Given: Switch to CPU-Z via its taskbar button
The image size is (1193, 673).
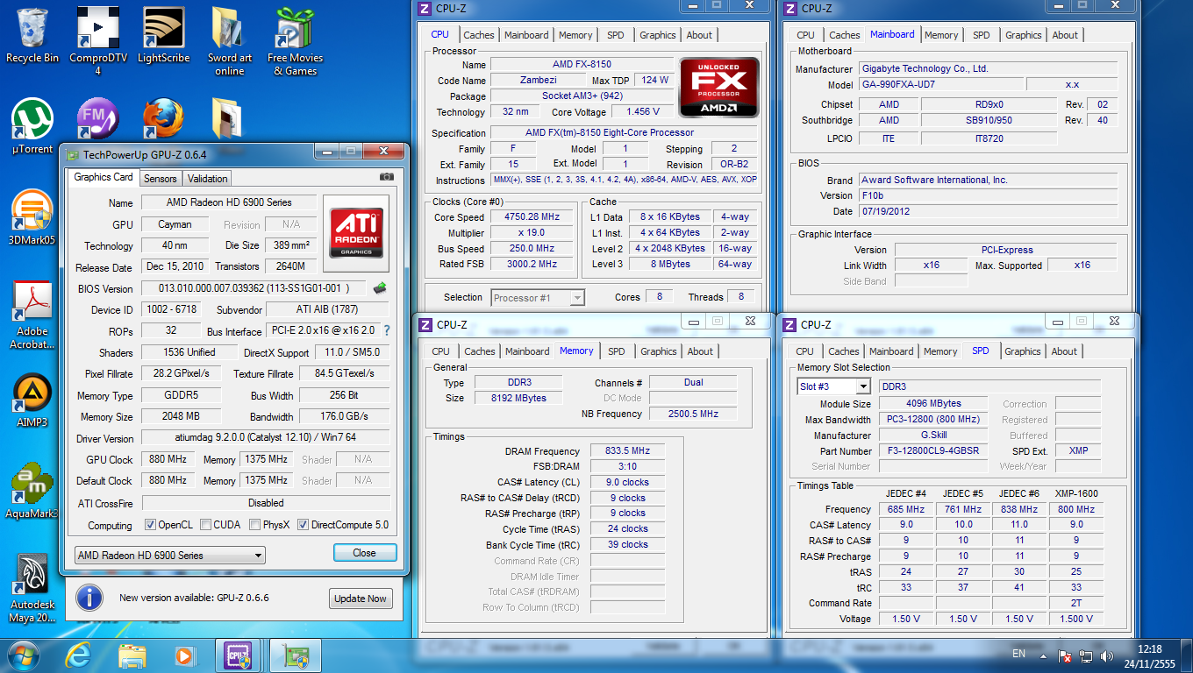Looking at the screenshot, I should pyautogui.click(x=238, y=655).
